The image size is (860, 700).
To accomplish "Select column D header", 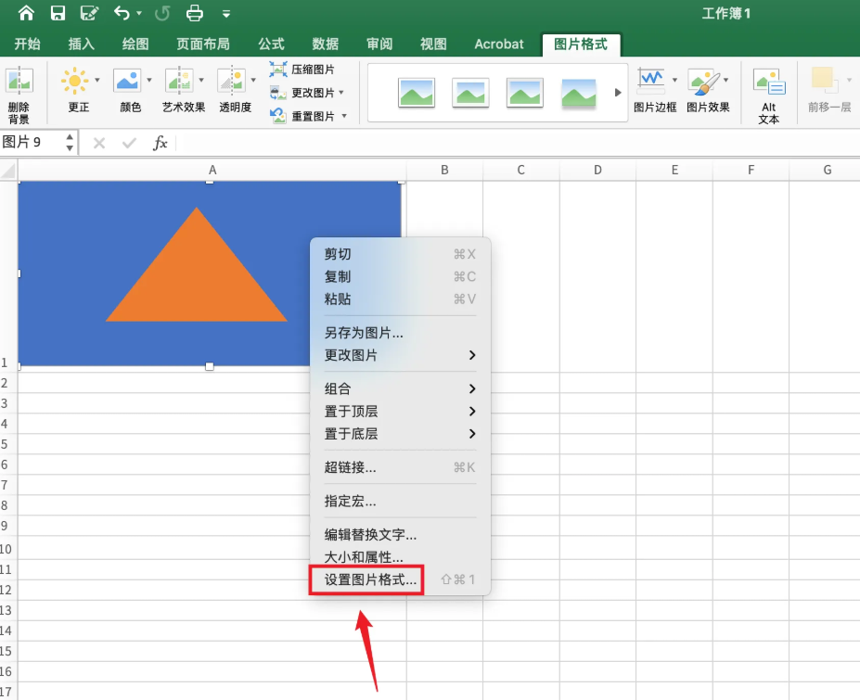I will pos(597,171).
